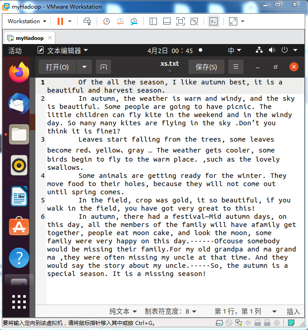Open the clock and calendar panel
The height and width of the screenshot is (330, 308).
click(x=170, y=50)
